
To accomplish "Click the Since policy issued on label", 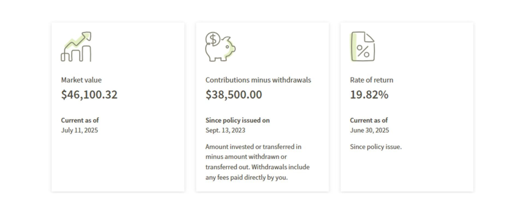I will click(238, 120).
